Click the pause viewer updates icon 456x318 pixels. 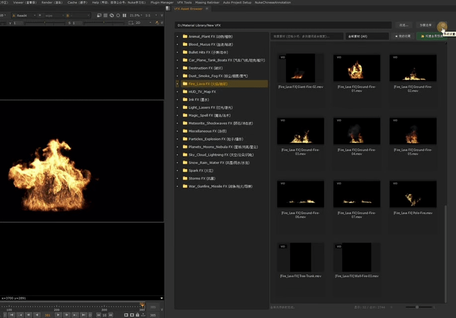click(123, 15)
